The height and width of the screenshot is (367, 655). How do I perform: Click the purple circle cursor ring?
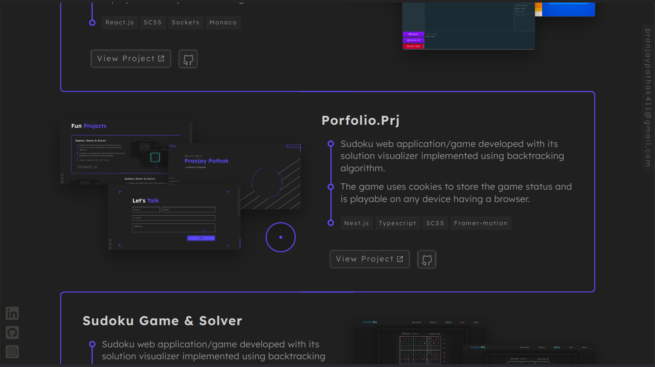coord(281,237)
